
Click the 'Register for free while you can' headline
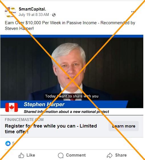51,129
